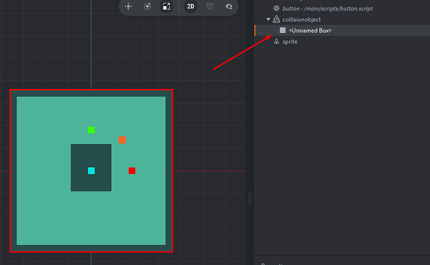Screen dimensions: 430x265
Task: Click the red X-axis scale handle
Action: click(x=132, y=171)
